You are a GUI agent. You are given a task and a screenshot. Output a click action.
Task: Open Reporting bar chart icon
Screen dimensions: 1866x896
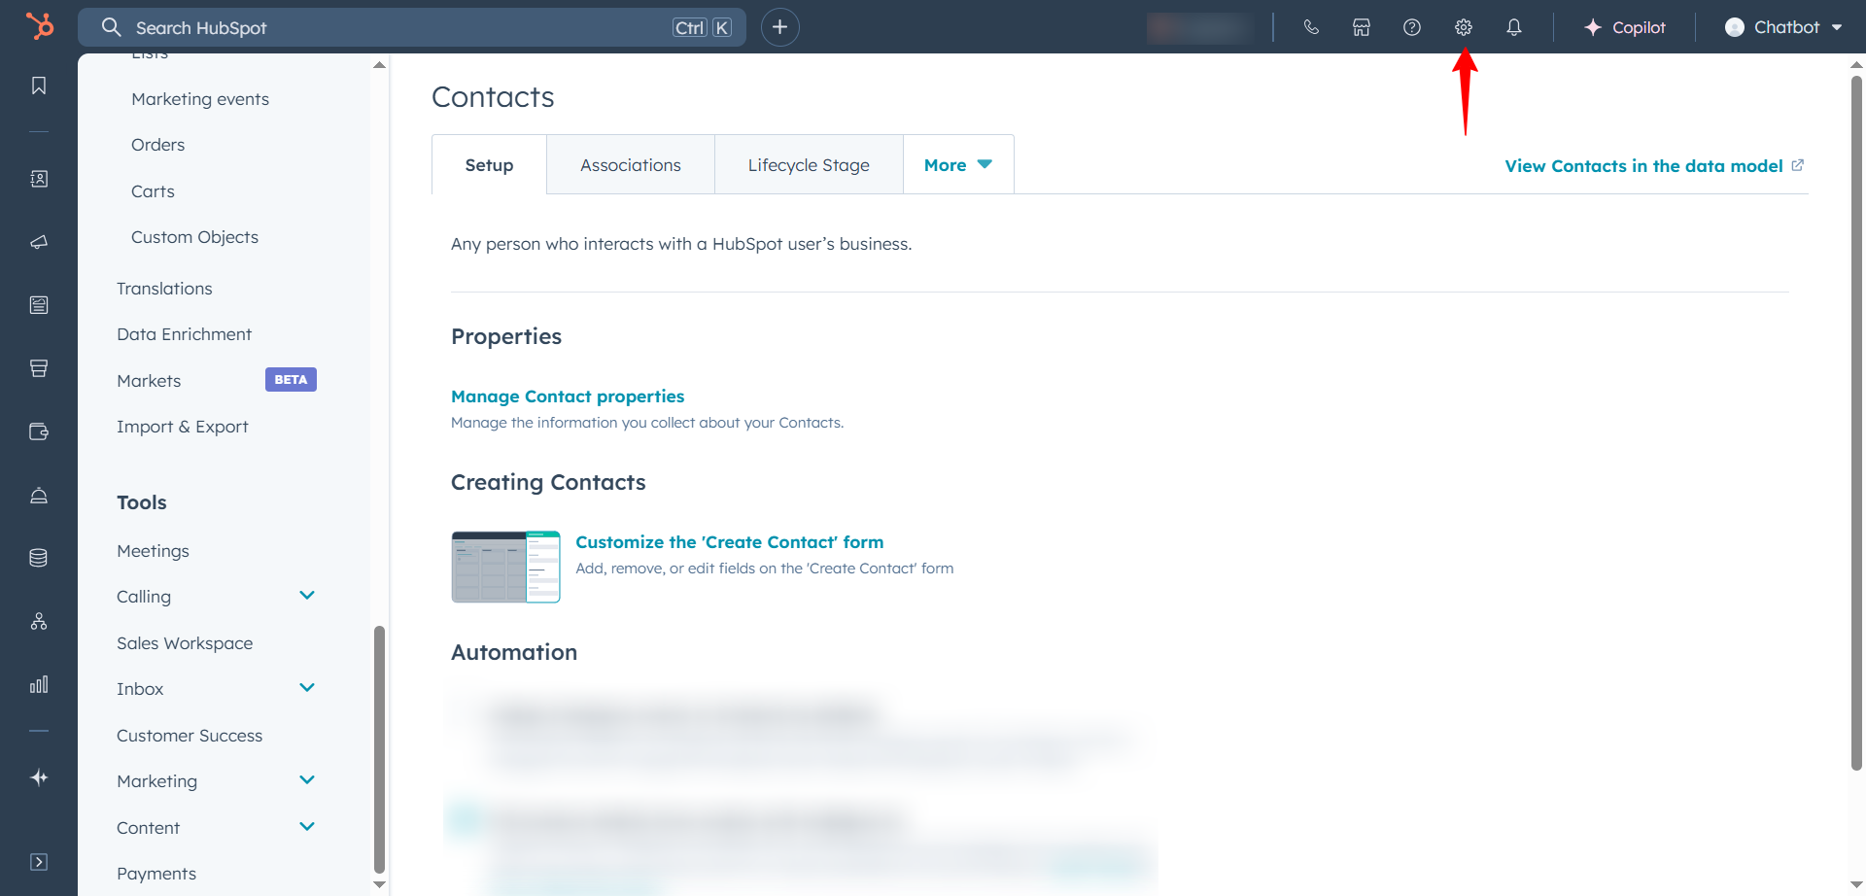pos(39,684)
